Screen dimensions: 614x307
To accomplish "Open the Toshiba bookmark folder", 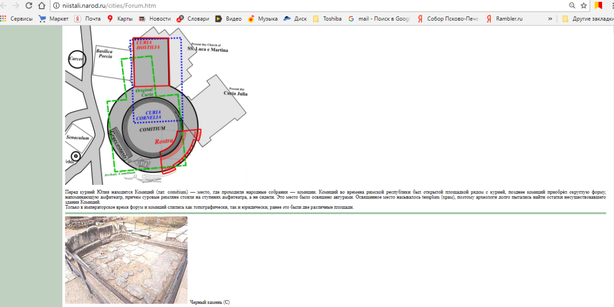I will pyautogui.click(x=327, y=19).
